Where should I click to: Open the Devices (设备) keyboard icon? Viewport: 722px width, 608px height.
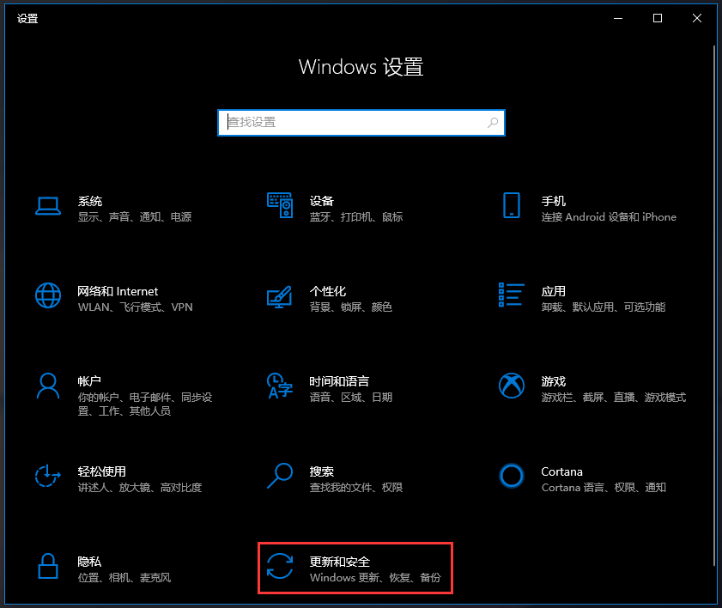[x=280, y=205]
